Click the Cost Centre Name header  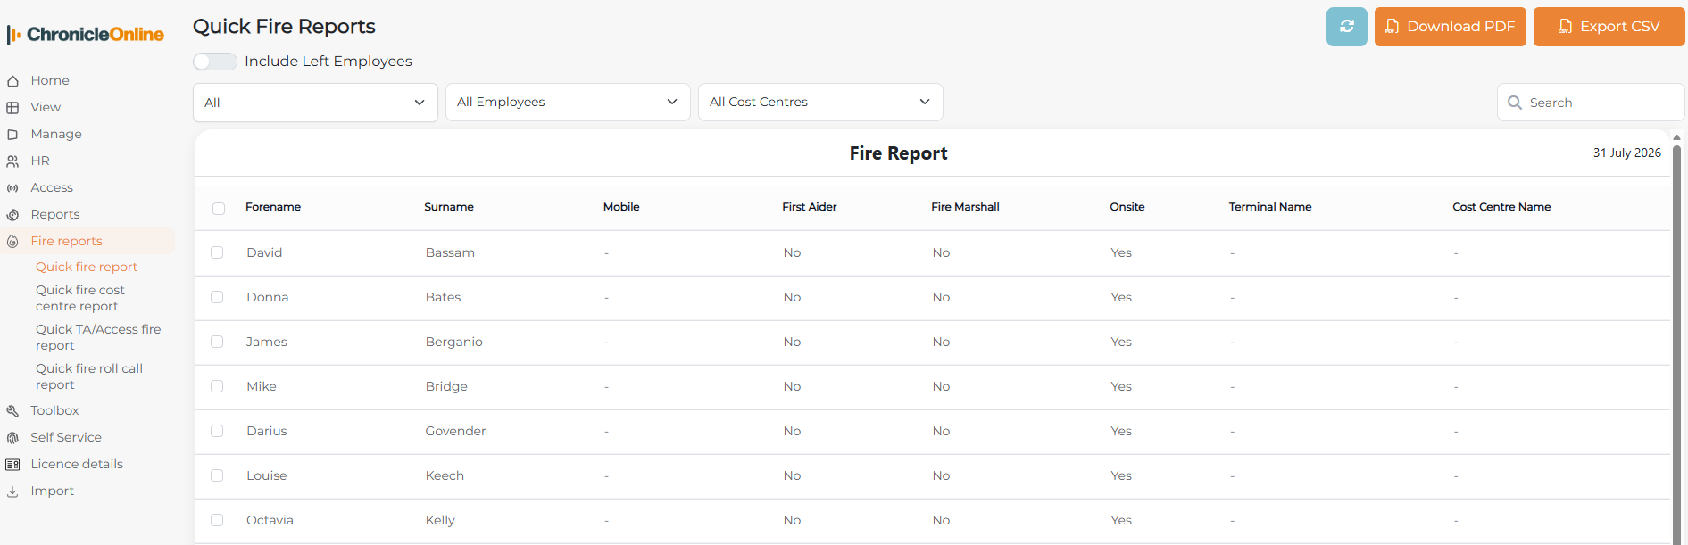point(1501,207)
